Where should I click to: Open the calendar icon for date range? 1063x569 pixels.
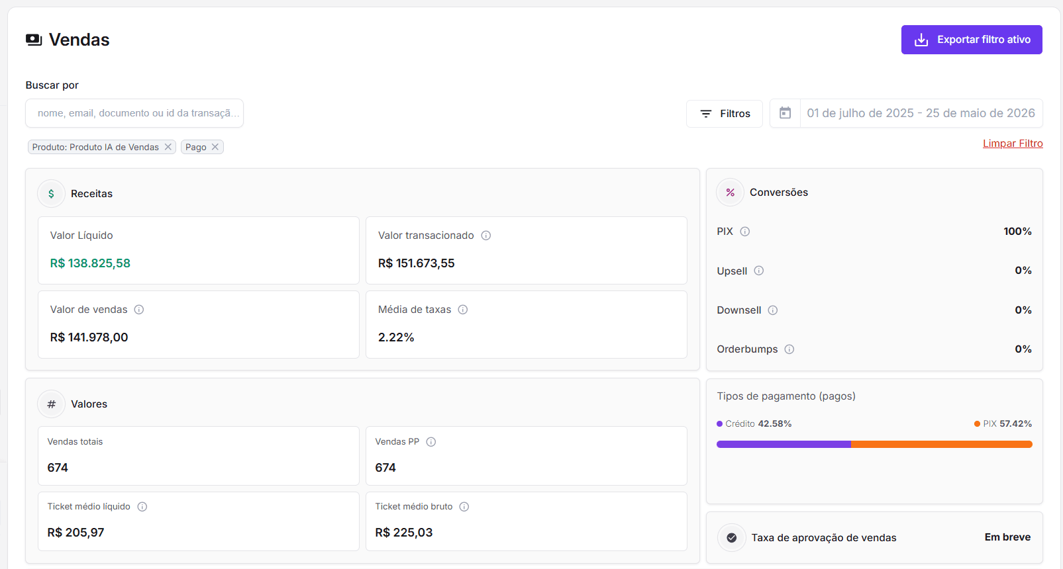coord(785,113)
